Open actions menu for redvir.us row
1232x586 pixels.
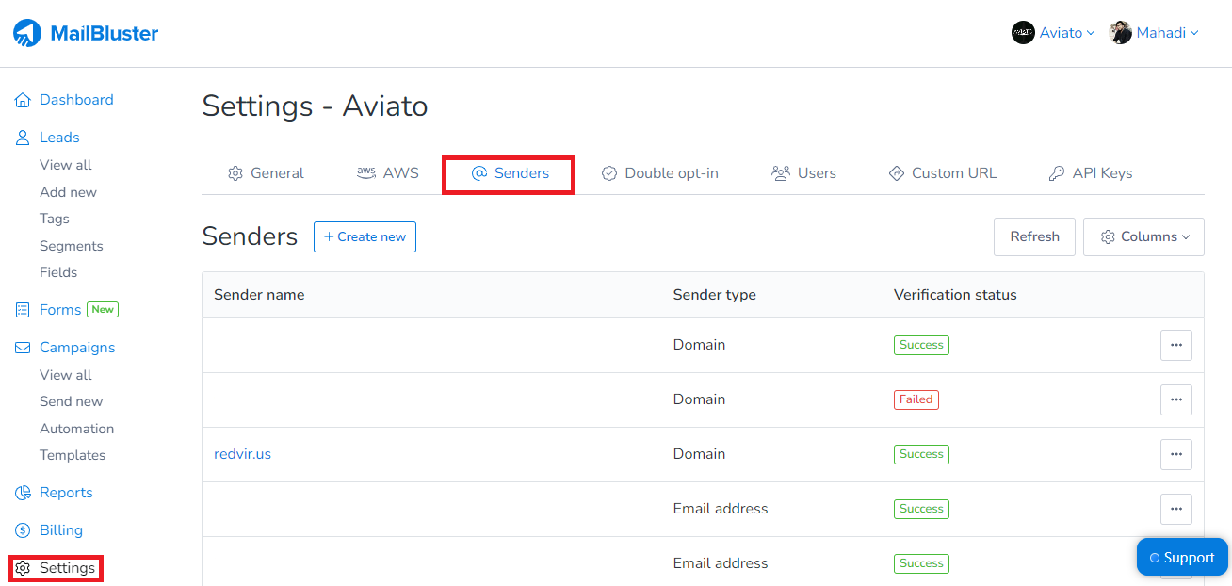1176,454
